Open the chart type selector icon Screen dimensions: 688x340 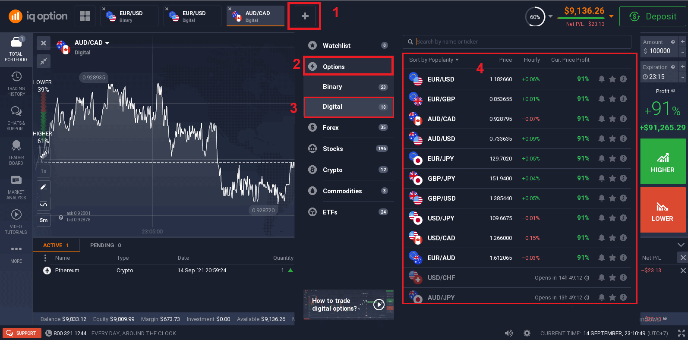[x=44, y=154]
